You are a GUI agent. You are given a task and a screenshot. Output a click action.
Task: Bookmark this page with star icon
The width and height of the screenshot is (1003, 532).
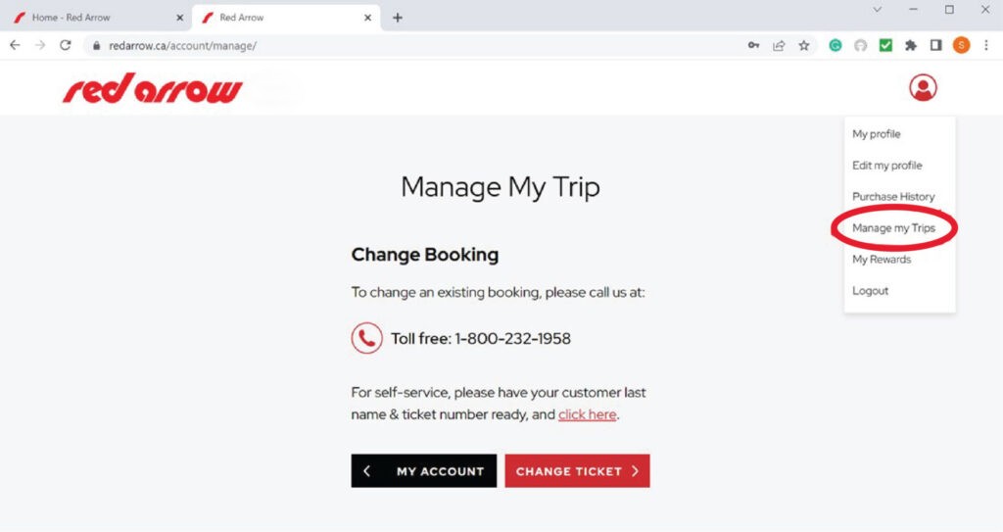click(804, 45)
